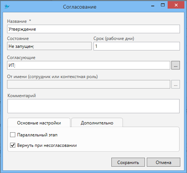The width and height of the screenshot is (187, 173).
Task: Switch to the Дополнительно tab
Action: tap(97, 123)
